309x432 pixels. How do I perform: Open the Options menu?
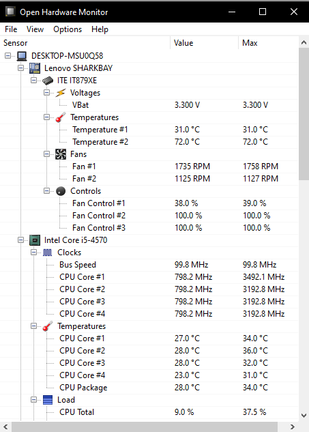68,29
